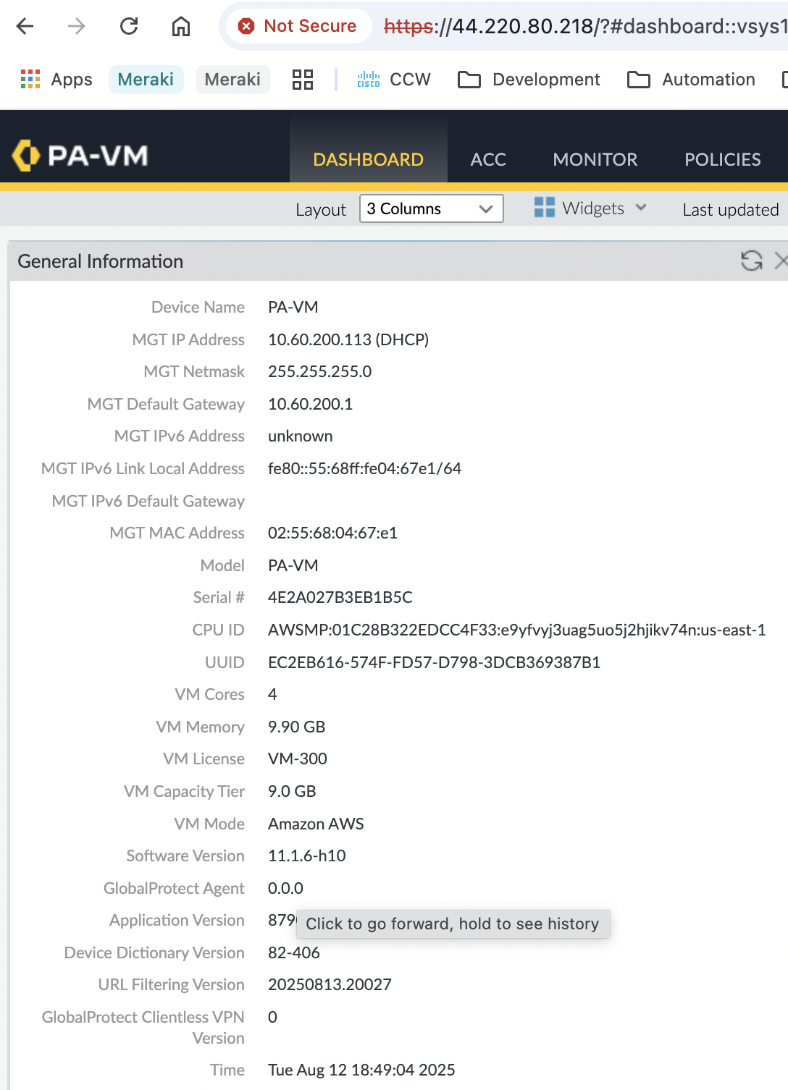The image size is (788, 1090).
Task: Select the MGT IP Address value 10.60.200.113 (DHCP)
Action: (348, 339)
